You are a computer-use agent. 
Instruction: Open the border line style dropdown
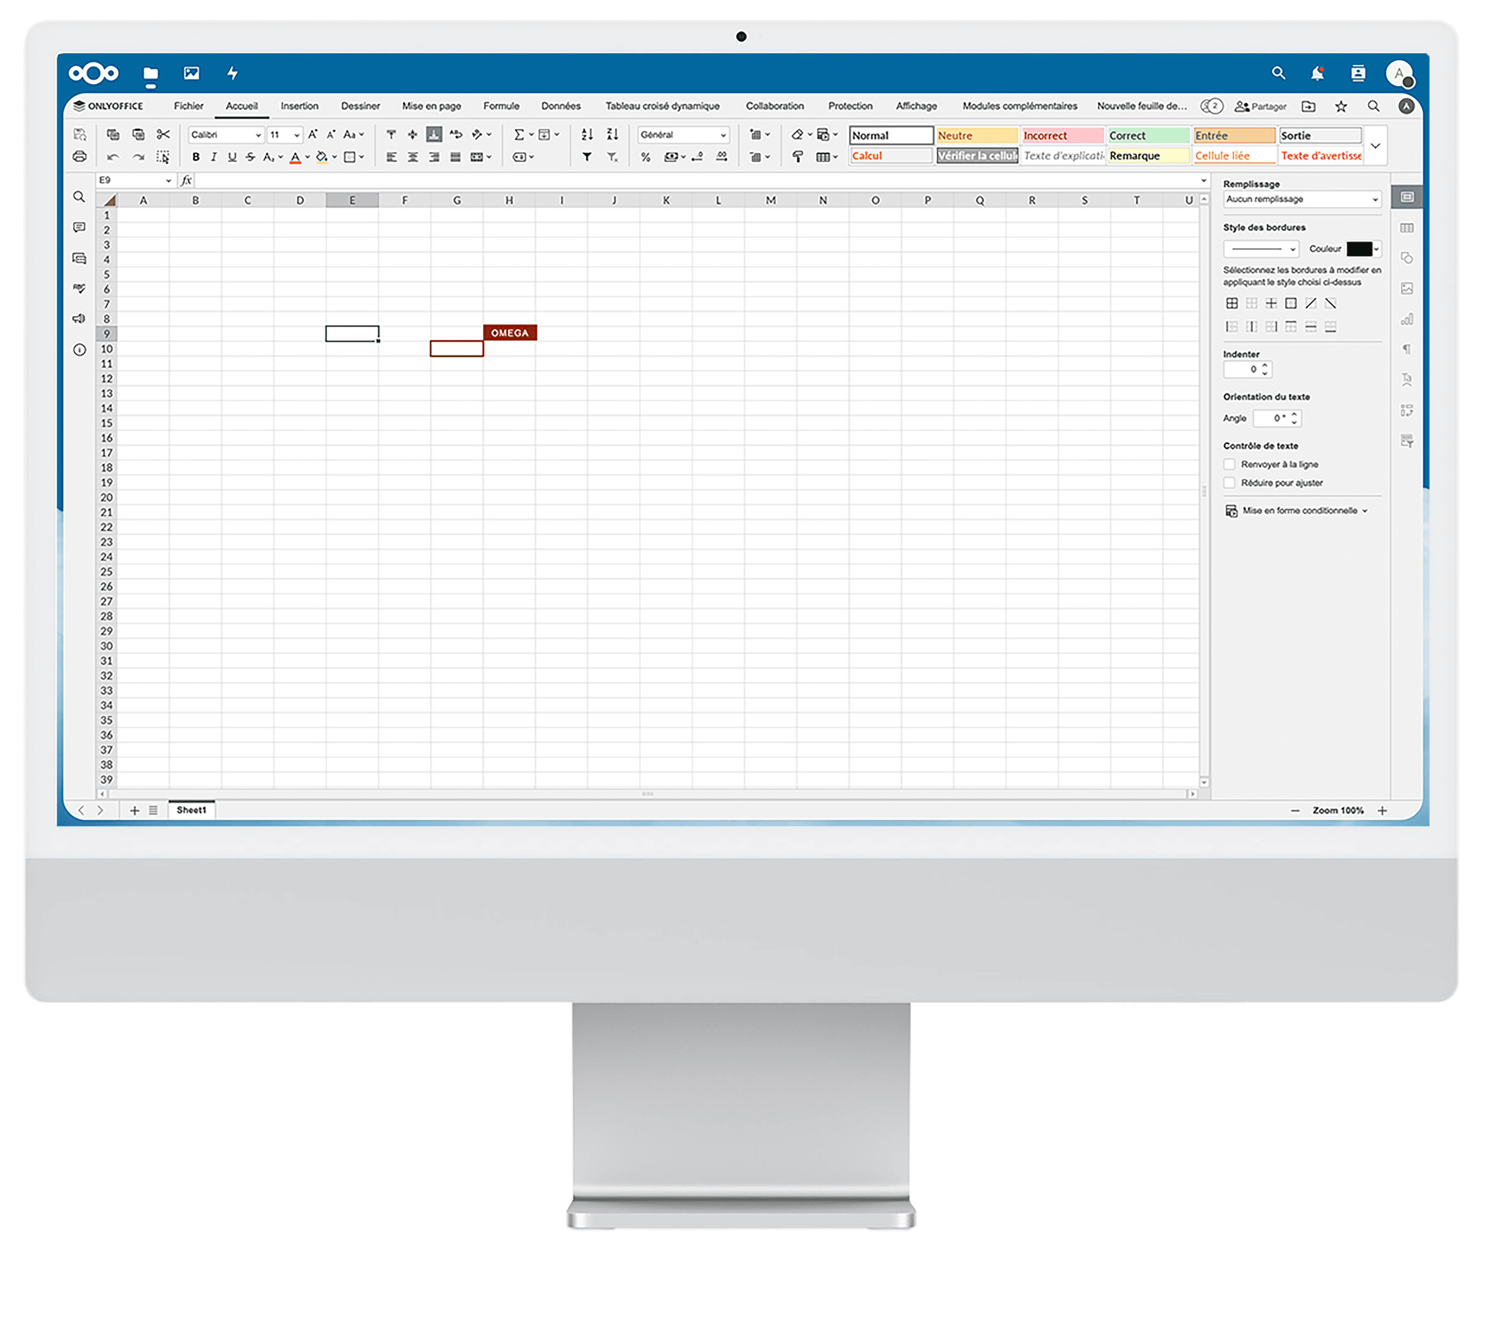point(1260,249)
